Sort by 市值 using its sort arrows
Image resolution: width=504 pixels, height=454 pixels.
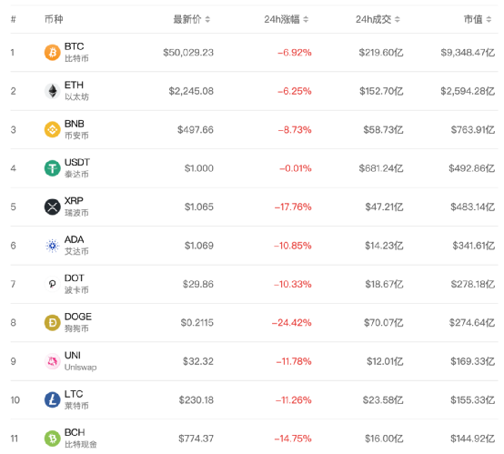[x=489, y=20]
